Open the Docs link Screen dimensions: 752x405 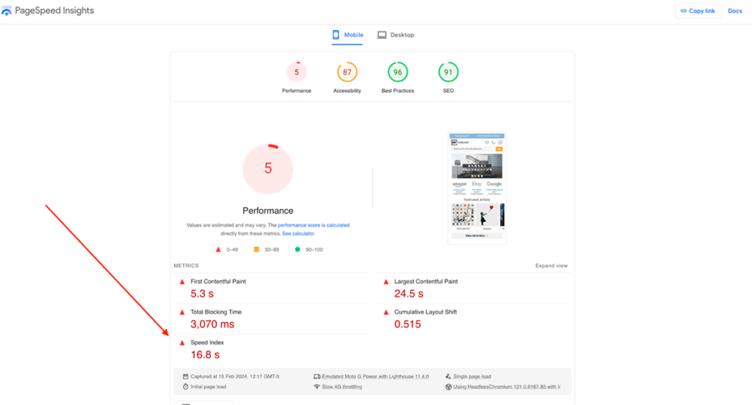(x=734, y=10)
